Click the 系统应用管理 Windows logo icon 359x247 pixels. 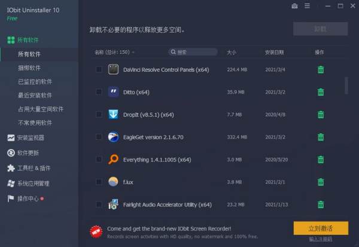coord(11,184)
